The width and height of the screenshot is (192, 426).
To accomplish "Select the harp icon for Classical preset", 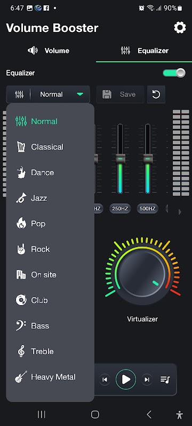I will pyautogui.click(x=21, y=147).
